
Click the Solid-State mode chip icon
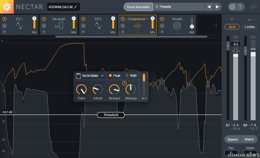tap(78, 76)
